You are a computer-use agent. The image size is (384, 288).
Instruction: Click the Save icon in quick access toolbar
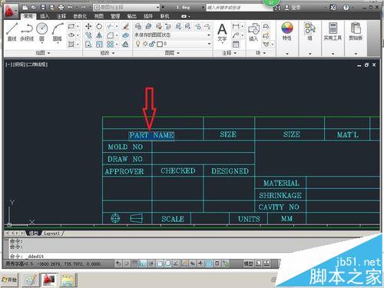click(43, 7)
